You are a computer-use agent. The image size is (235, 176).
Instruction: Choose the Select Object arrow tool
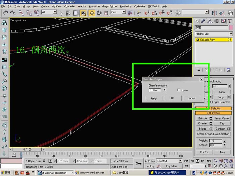[61, 13]
